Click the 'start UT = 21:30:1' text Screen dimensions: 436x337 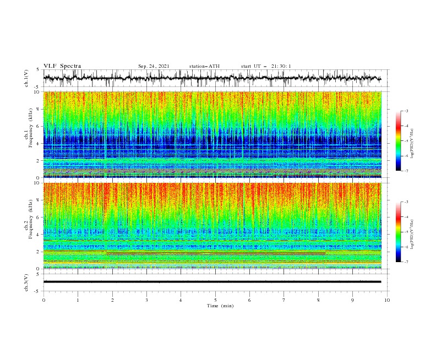266,66
